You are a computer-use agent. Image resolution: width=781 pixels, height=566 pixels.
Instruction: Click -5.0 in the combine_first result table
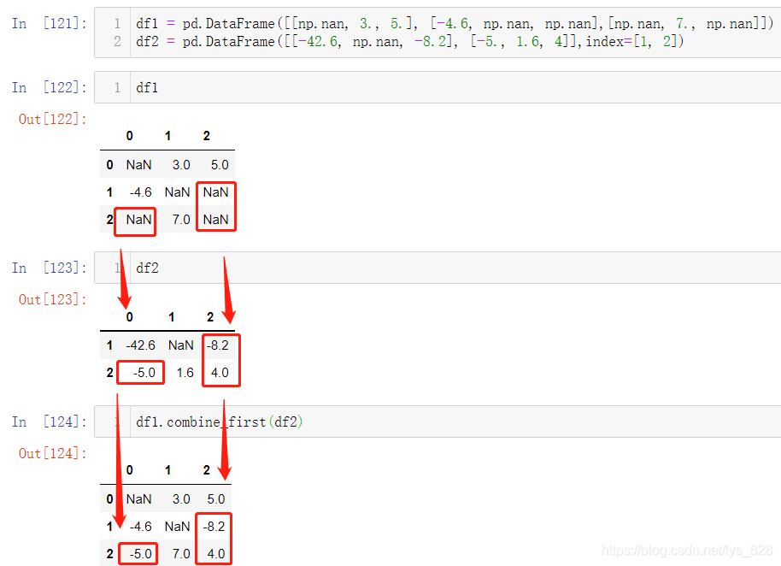[140, 554]
